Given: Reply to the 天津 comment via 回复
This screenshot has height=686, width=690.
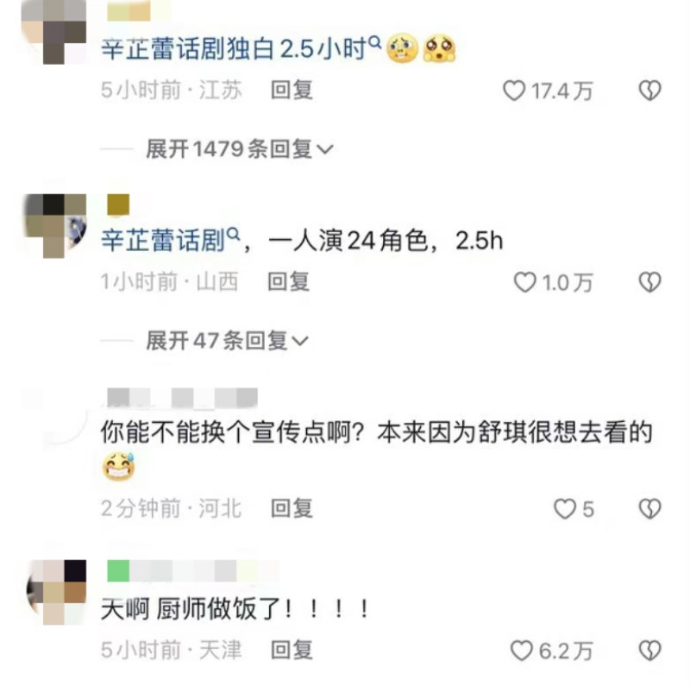Looking at the screenshot, I should pyautogui.click(x=292, y=651).
